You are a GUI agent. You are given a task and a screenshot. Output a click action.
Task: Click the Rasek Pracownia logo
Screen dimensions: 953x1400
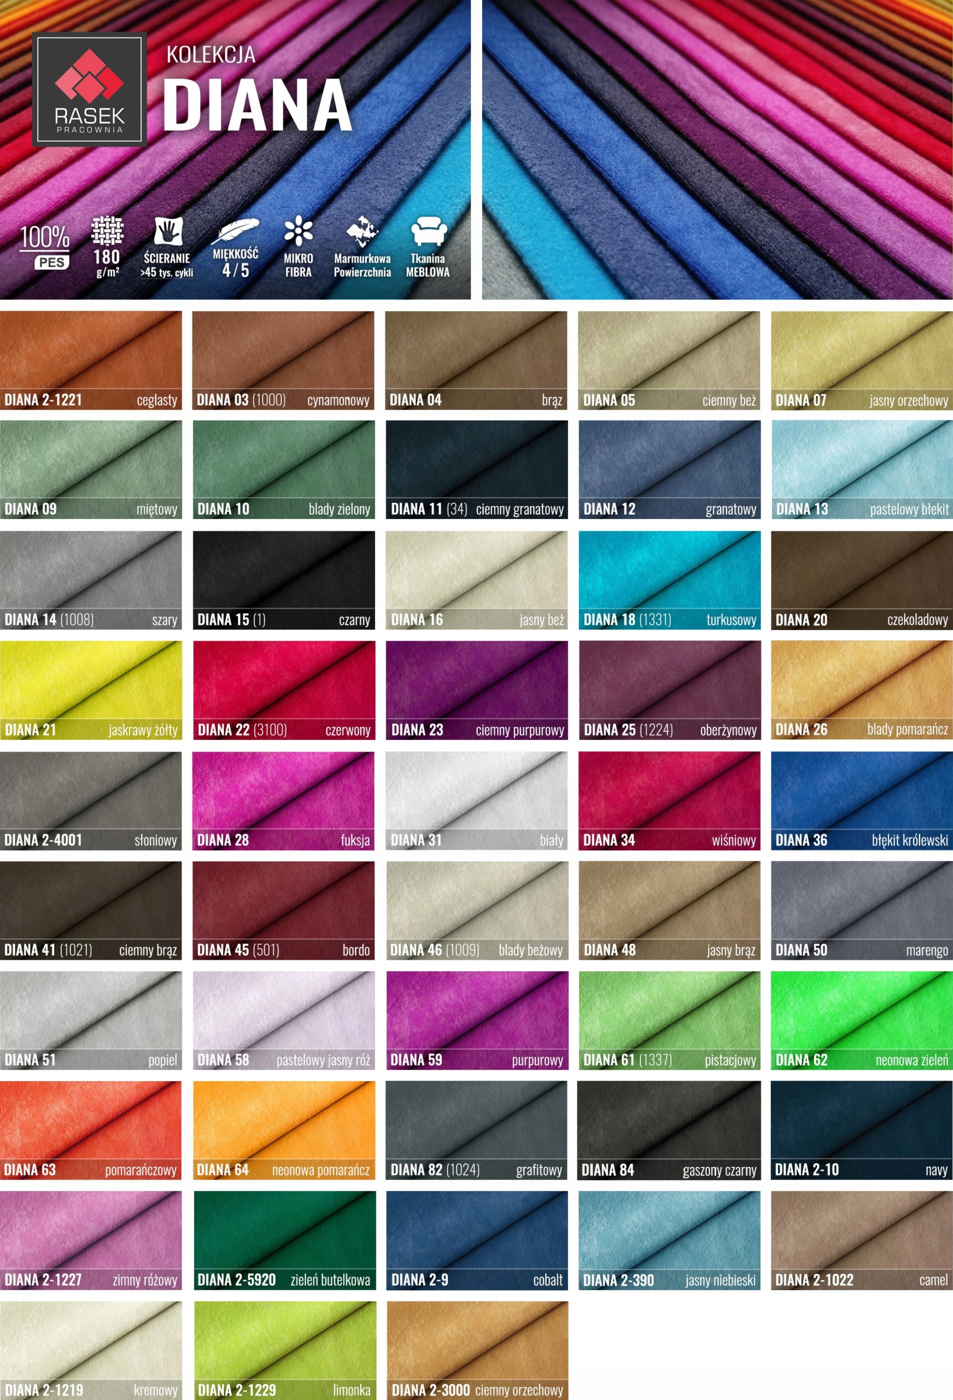coord(89,89)
